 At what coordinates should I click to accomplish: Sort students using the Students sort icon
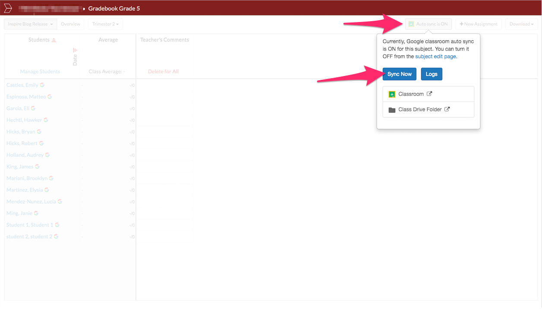[54, 40]
